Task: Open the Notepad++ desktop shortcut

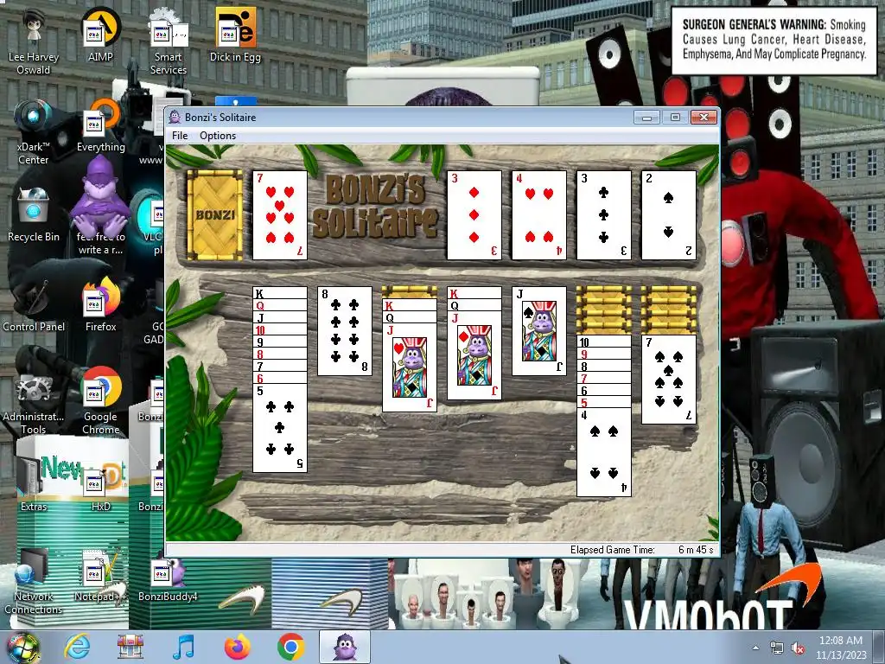Action: (x=100, y=576)
